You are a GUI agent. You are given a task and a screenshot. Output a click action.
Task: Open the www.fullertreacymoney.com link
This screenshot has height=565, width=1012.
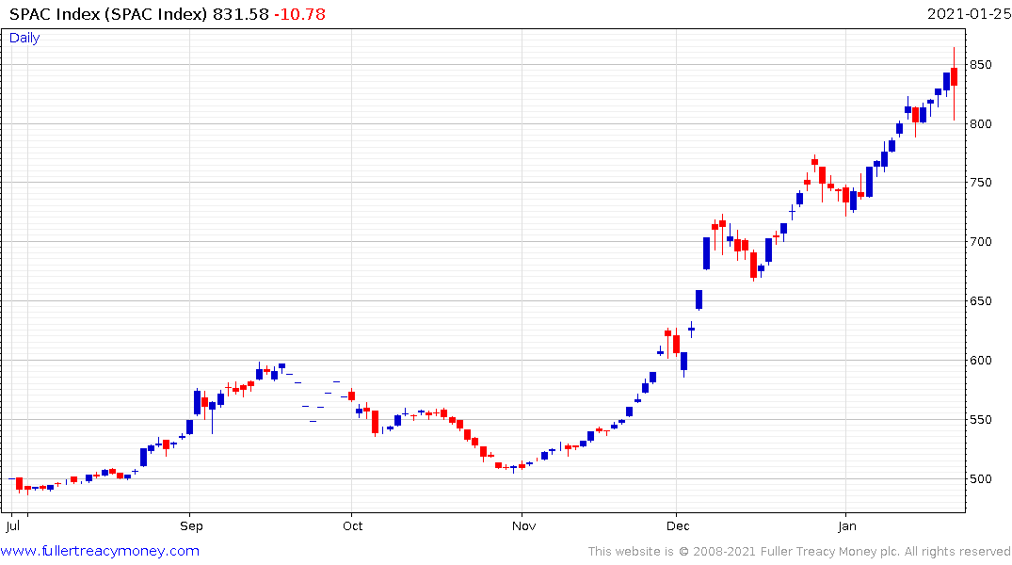(x=100, y=551)
